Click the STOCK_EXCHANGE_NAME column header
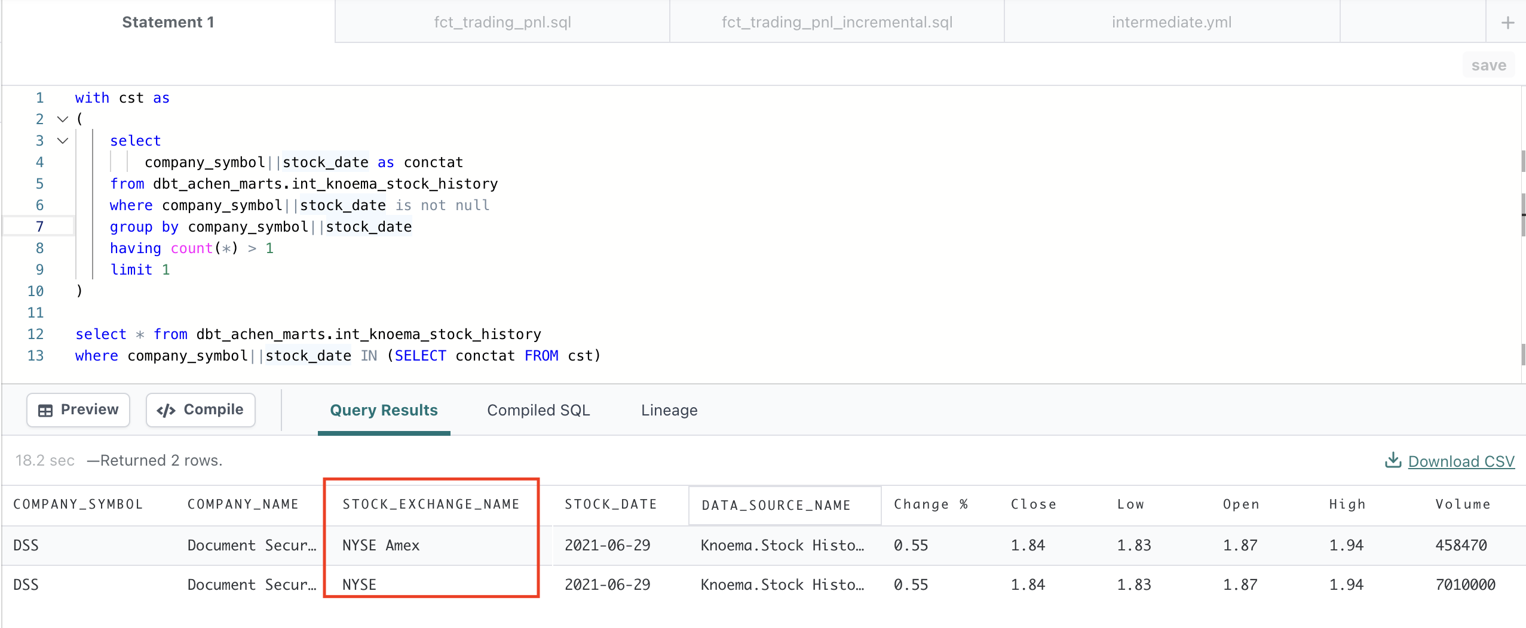The width and height of the screenshot is (1526, 628). [x=431, y=504]
